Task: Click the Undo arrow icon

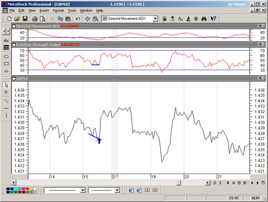Action: pos(77,19)
